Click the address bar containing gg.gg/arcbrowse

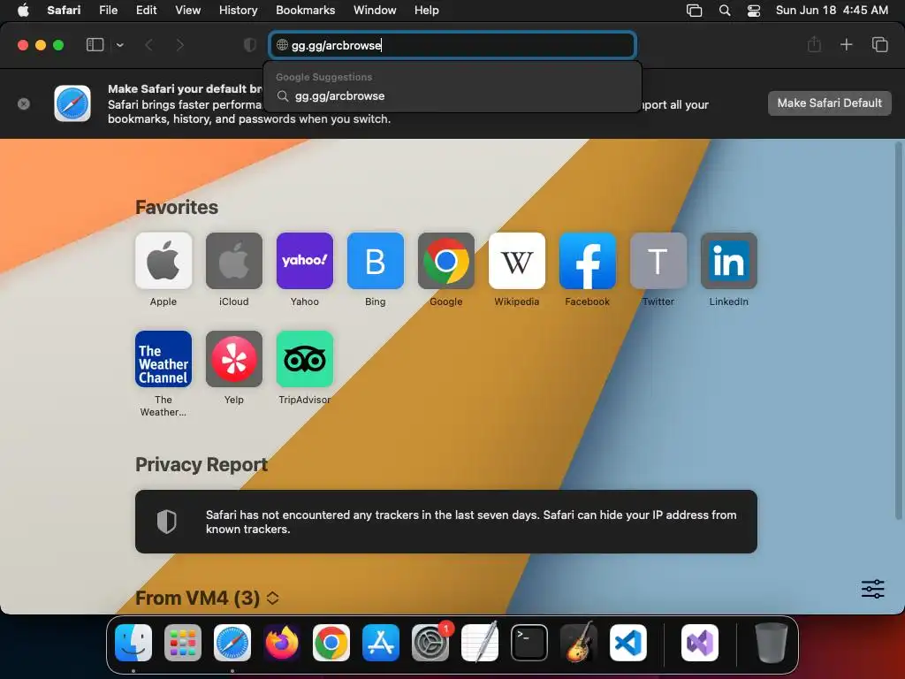452,45
